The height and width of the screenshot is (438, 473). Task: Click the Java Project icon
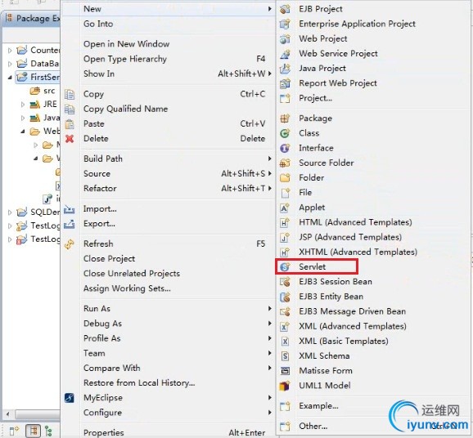coord(285,69)
